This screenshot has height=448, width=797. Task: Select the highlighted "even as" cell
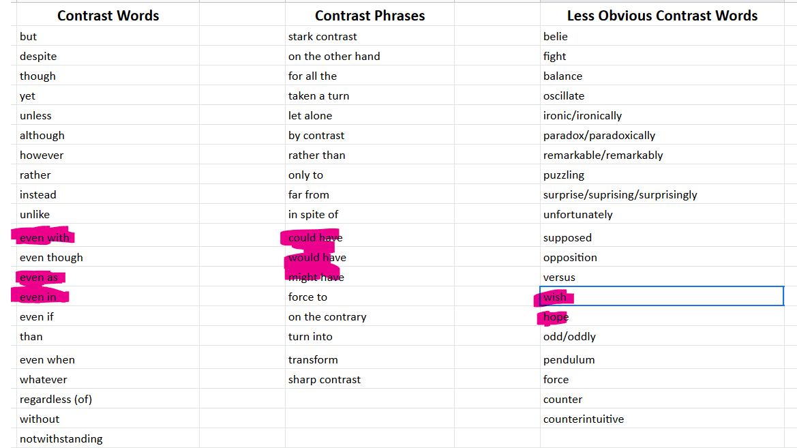point(39,278)
